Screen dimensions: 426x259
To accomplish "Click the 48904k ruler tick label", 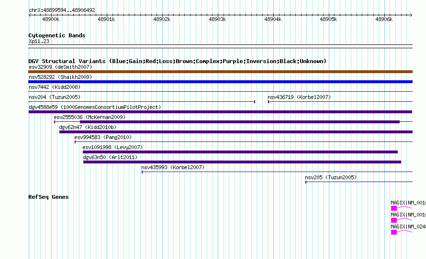I will (273, 19).
